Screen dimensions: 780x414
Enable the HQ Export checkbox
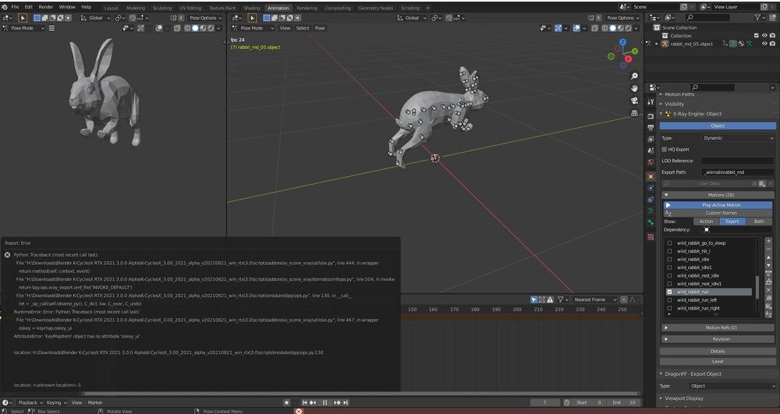click(664, 149)
